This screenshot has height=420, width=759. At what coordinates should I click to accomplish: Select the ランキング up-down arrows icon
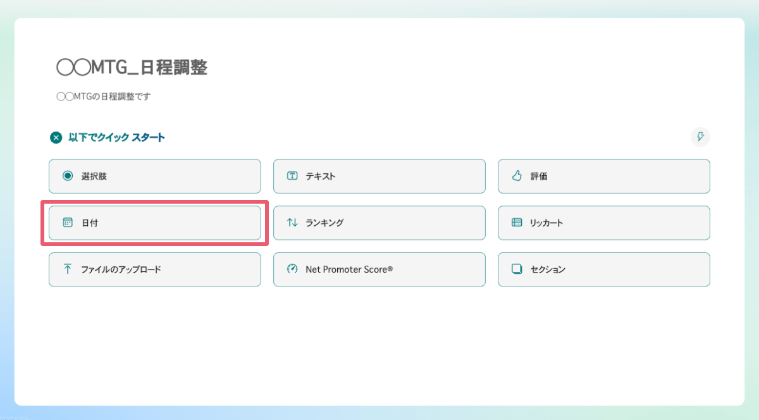(292, 223)
